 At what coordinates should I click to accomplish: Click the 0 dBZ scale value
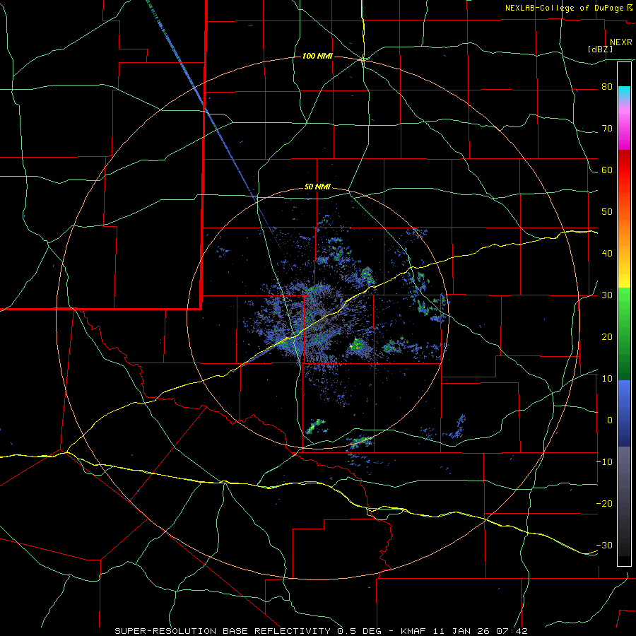[610, 420]
